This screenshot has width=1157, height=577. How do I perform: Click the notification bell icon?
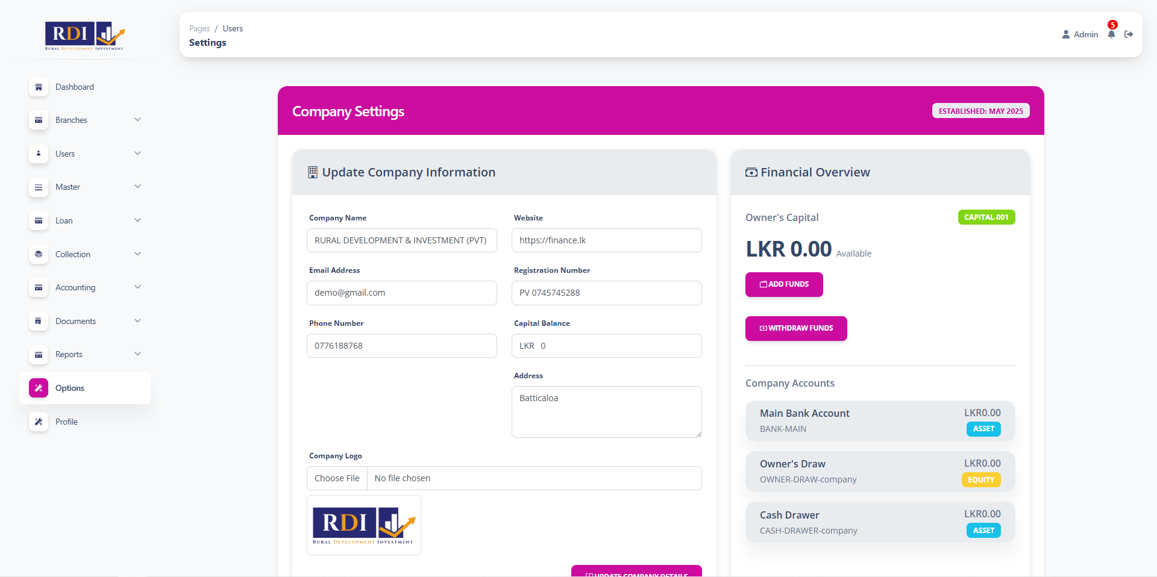pyautogui.click(x=1111, y=34)
